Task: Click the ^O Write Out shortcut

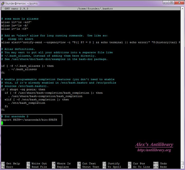Action: coord(37,164)
